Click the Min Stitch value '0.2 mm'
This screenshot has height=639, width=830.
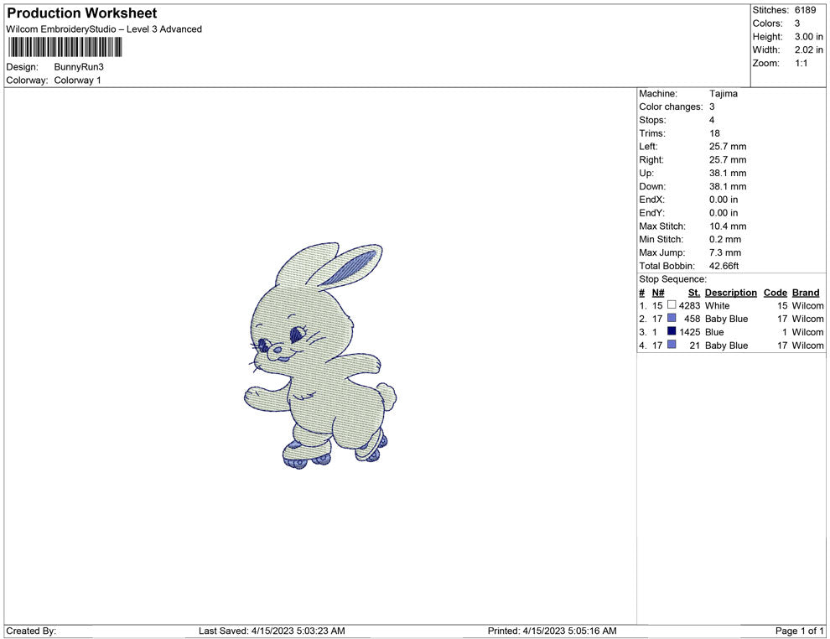(x=725, y=239)
